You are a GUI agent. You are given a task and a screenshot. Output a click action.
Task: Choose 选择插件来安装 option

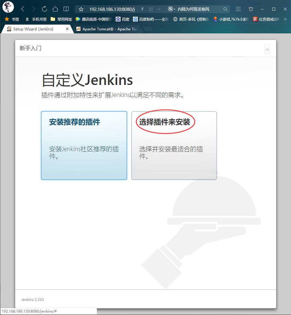pos(174,145)
